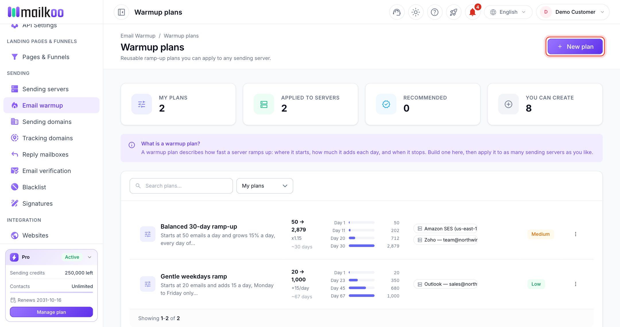Viewport: 620px width, 327px height.
Task: Click the Amazon SES (us-east-1 server chip
Action: [445, 229]
